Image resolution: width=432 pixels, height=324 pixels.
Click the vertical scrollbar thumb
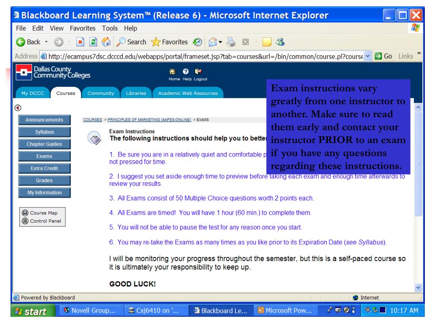[x=418, y=164]
